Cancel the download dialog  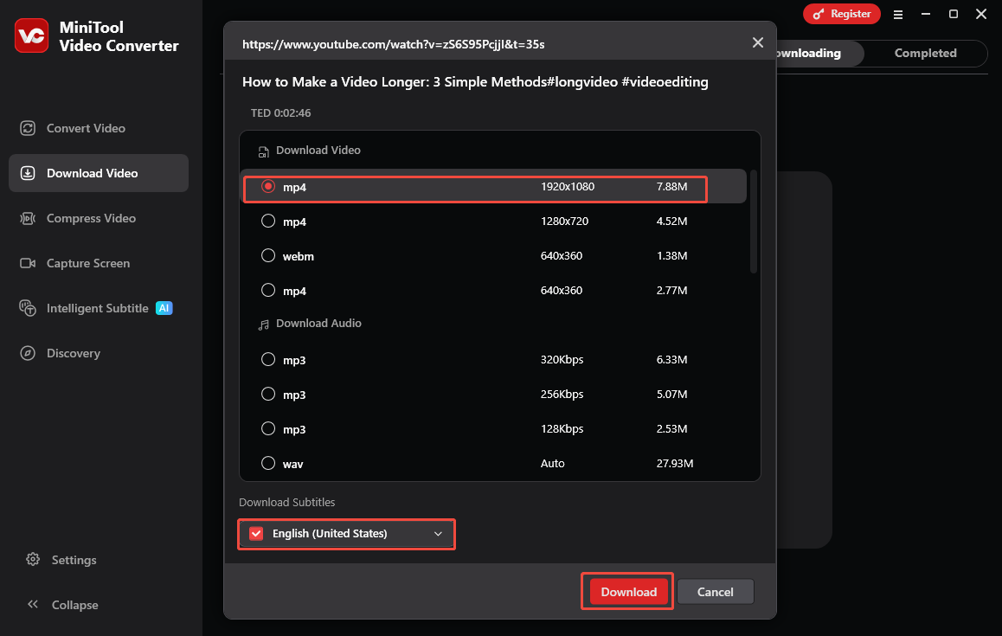(x=715, y=591)
